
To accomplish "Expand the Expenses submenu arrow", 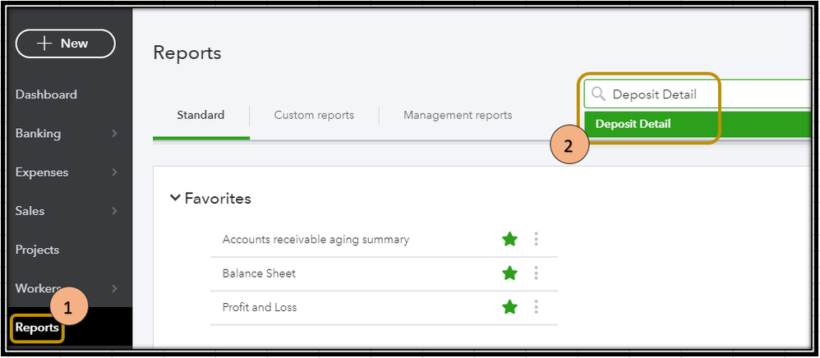I will [x=114, y=172].
